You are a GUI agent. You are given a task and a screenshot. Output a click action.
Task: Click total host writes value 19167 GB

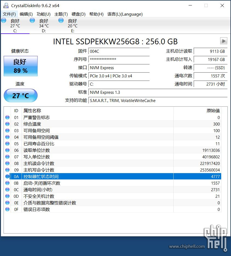[x=210, y=59]
